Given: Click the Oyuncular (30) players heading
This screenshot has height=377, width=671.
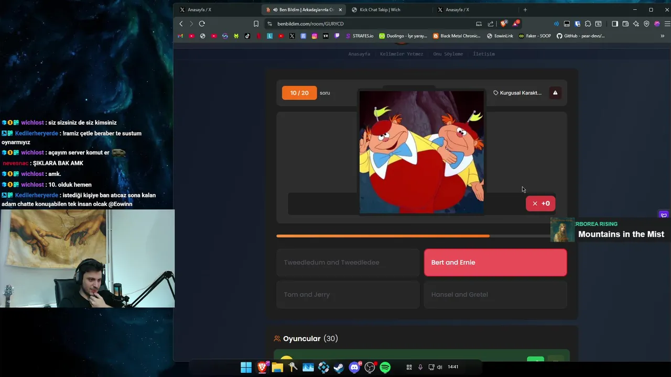Looking at the screenshot, I should click(x=306, y=339).
